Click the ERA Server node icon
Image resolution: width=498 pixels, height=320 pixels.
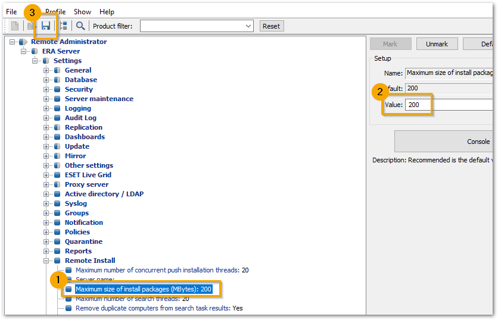pos(35,51)
